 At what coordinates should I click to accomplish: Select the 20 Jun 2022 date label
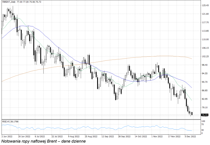coord(24,137)
